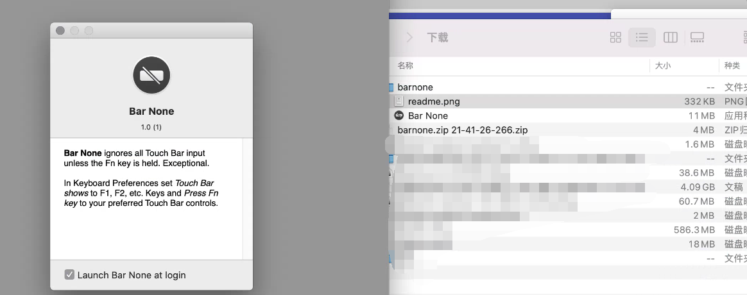Click the Bar None description text area
Image resolution: width=747 pixels, height=295 pixels.
click(x=146, y=199)
